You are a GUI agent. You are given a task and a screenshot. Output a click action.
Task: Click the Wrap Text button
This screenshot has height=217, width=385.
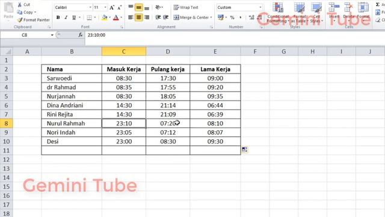click(x=186, y=7)
